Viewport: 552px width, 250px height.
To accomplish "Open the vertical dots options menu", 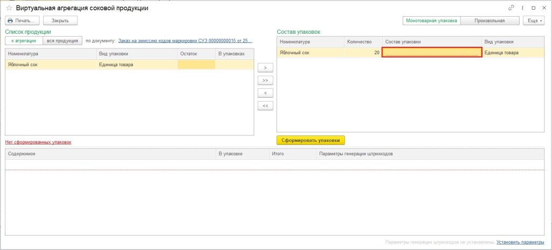I will click(x=522, y=9).
